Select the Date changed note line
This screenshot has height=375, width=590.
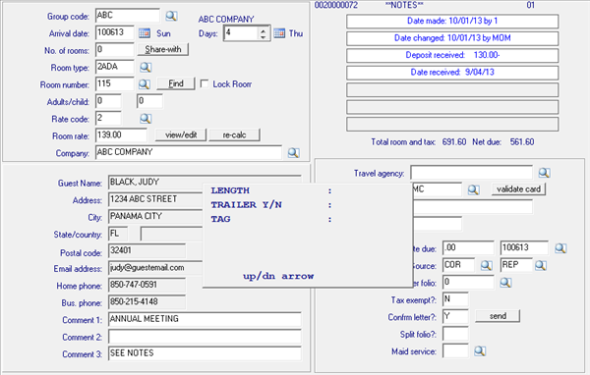(452, 38)
